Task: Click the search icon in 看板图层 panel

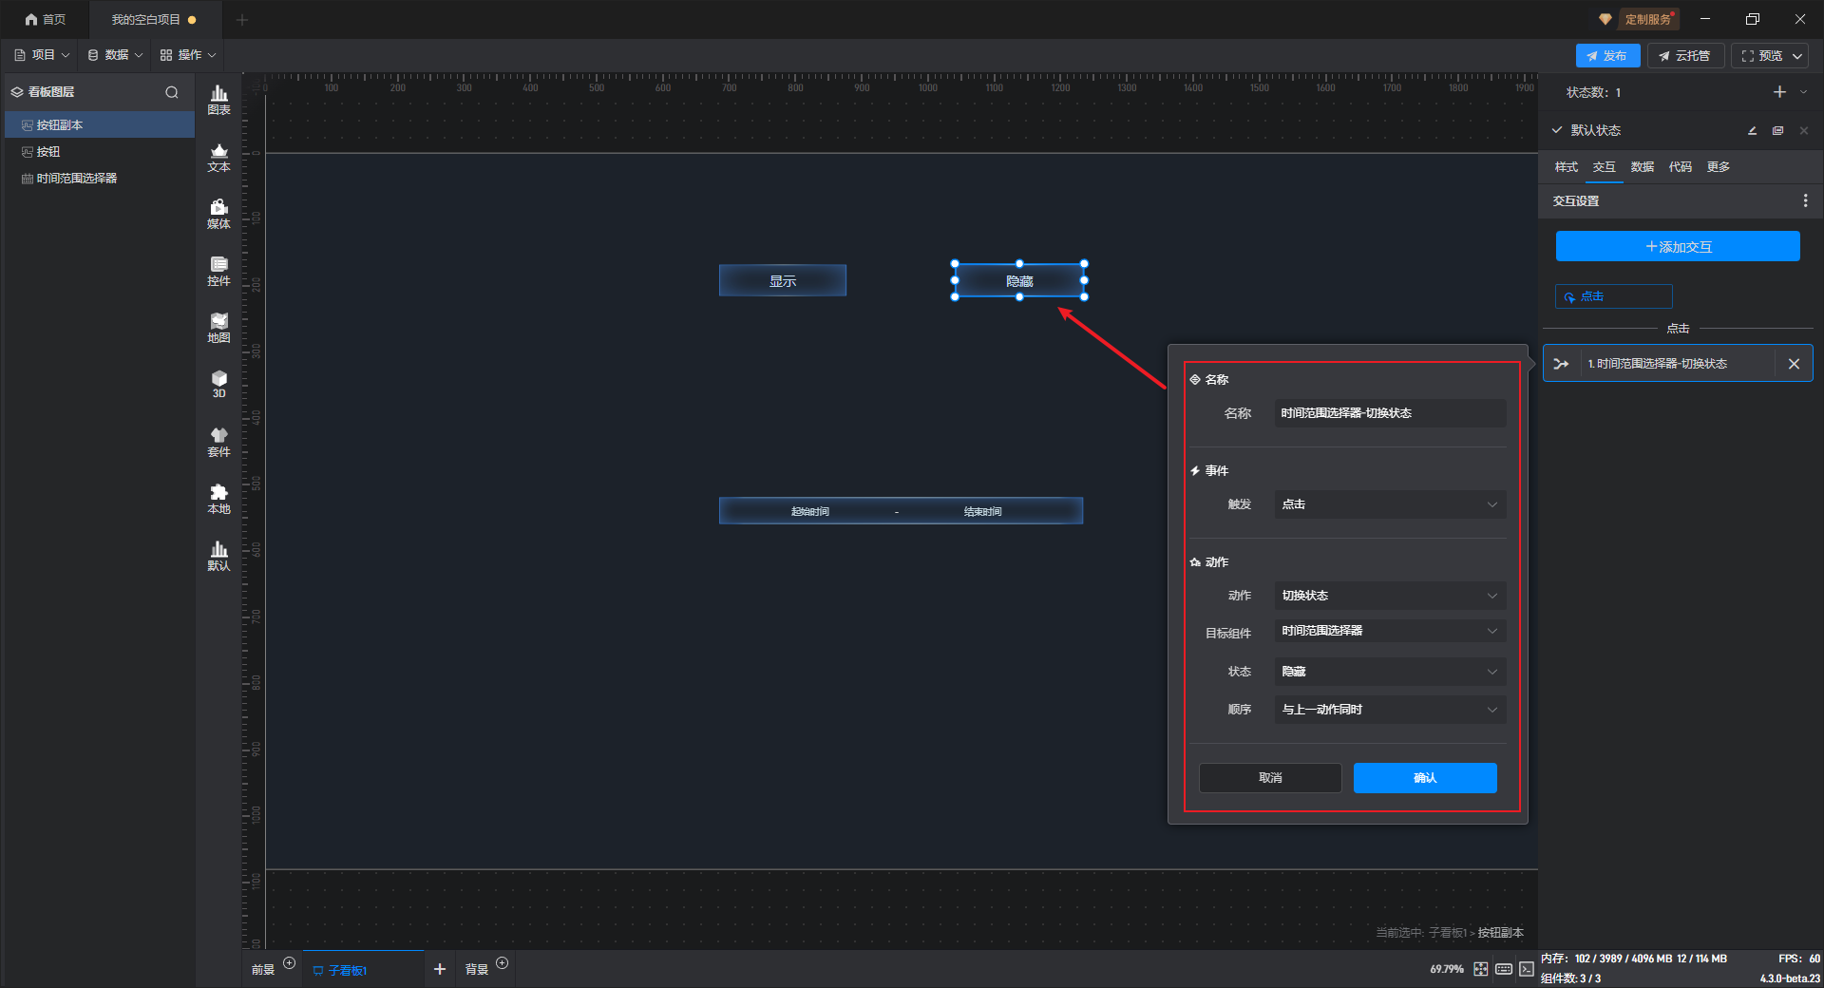Action: [x=172, y=92]
